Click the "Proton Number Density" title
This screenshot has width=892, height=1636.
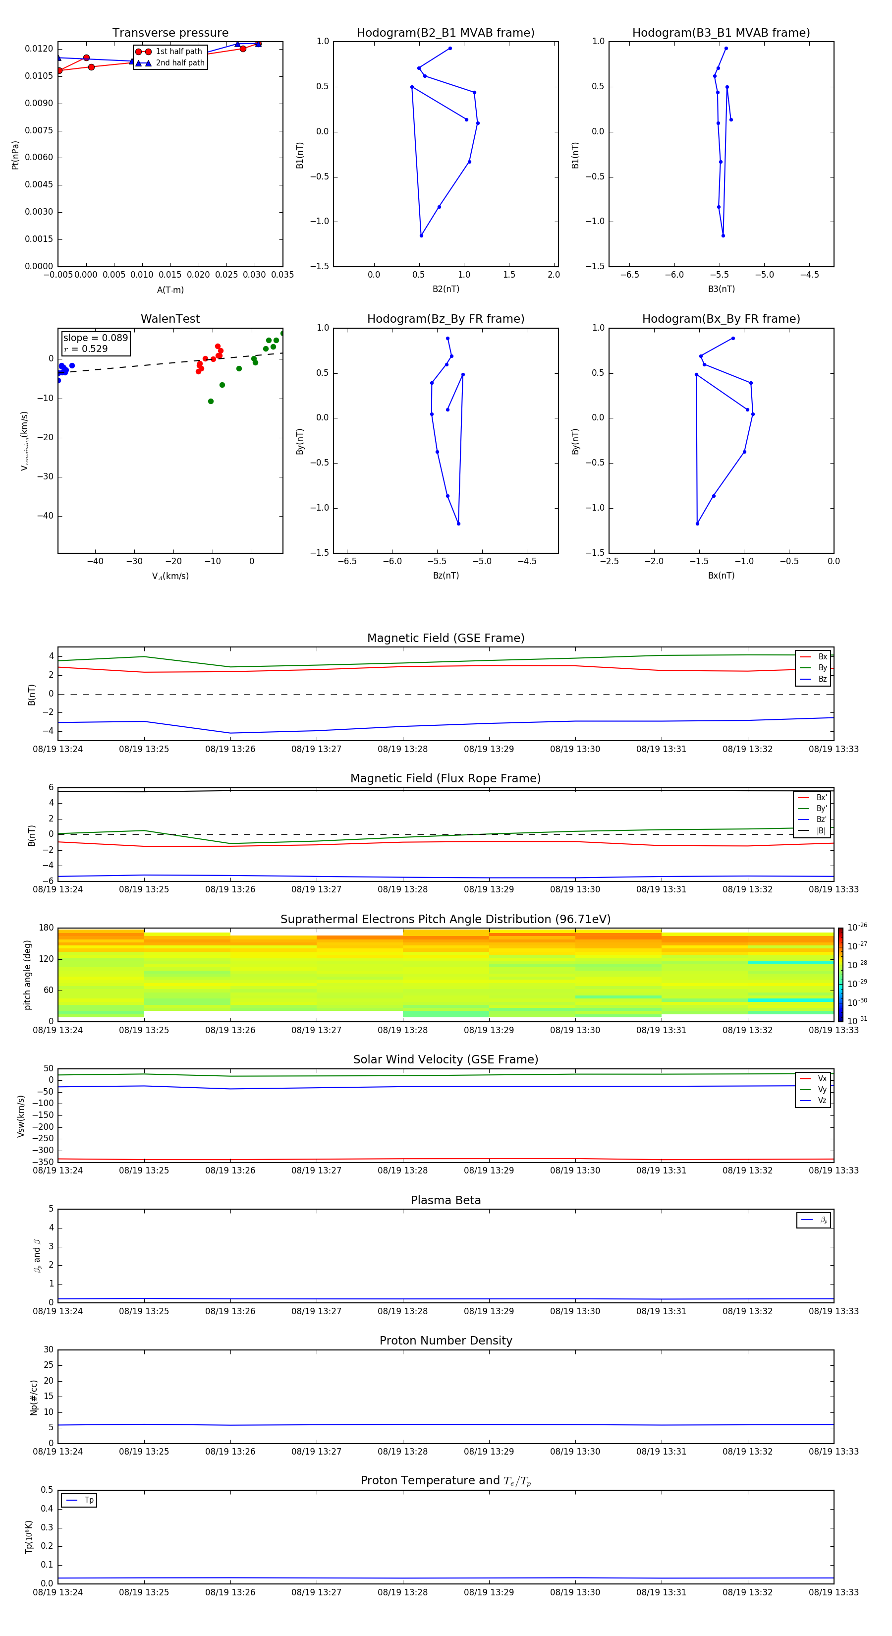(446, 1341)
